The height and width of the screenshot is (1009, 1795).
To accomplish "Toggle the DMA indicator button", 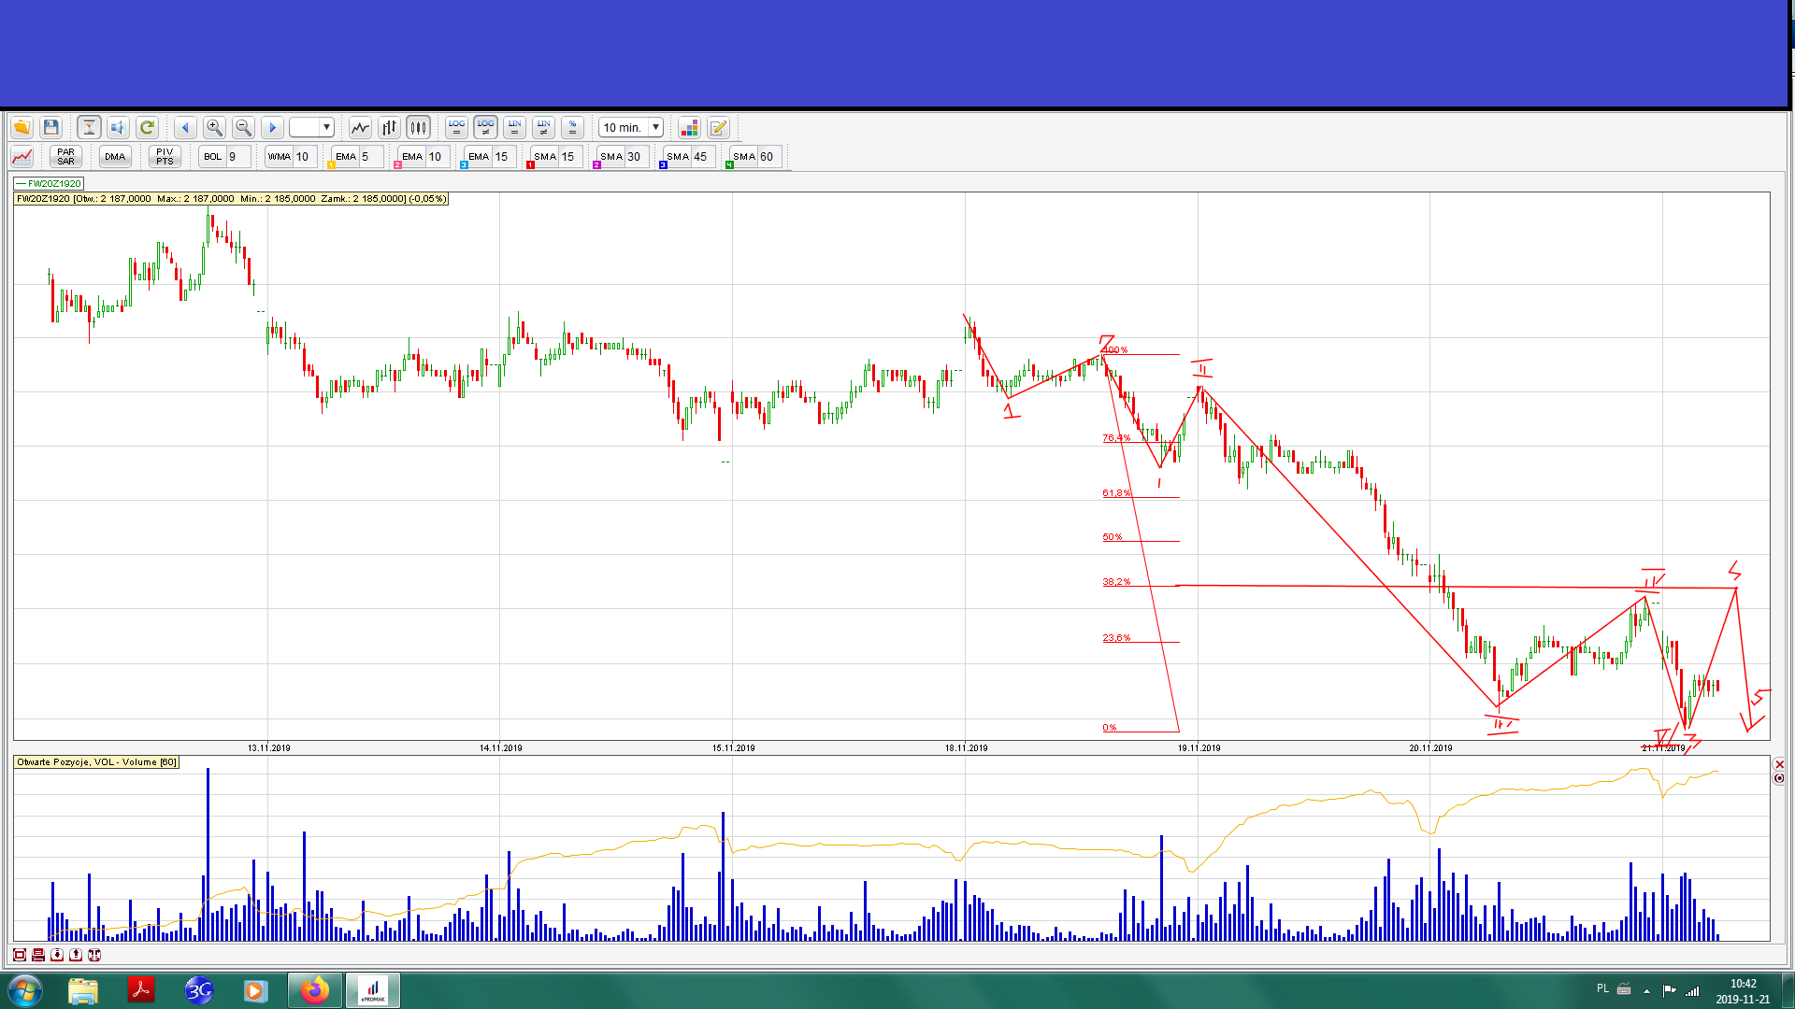I will point(115,156).
